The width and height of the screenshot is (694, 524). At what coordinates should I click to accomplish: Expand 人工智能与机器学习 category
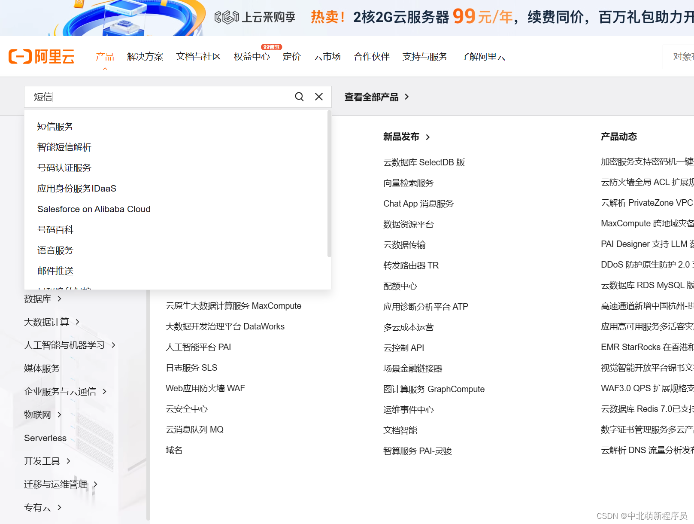coord(70,345)
